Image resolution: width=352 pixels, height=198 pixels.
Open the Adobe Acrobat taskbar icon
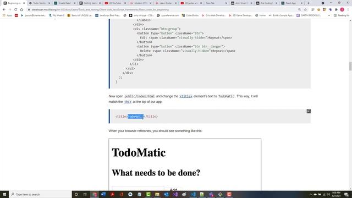(112, 194)
